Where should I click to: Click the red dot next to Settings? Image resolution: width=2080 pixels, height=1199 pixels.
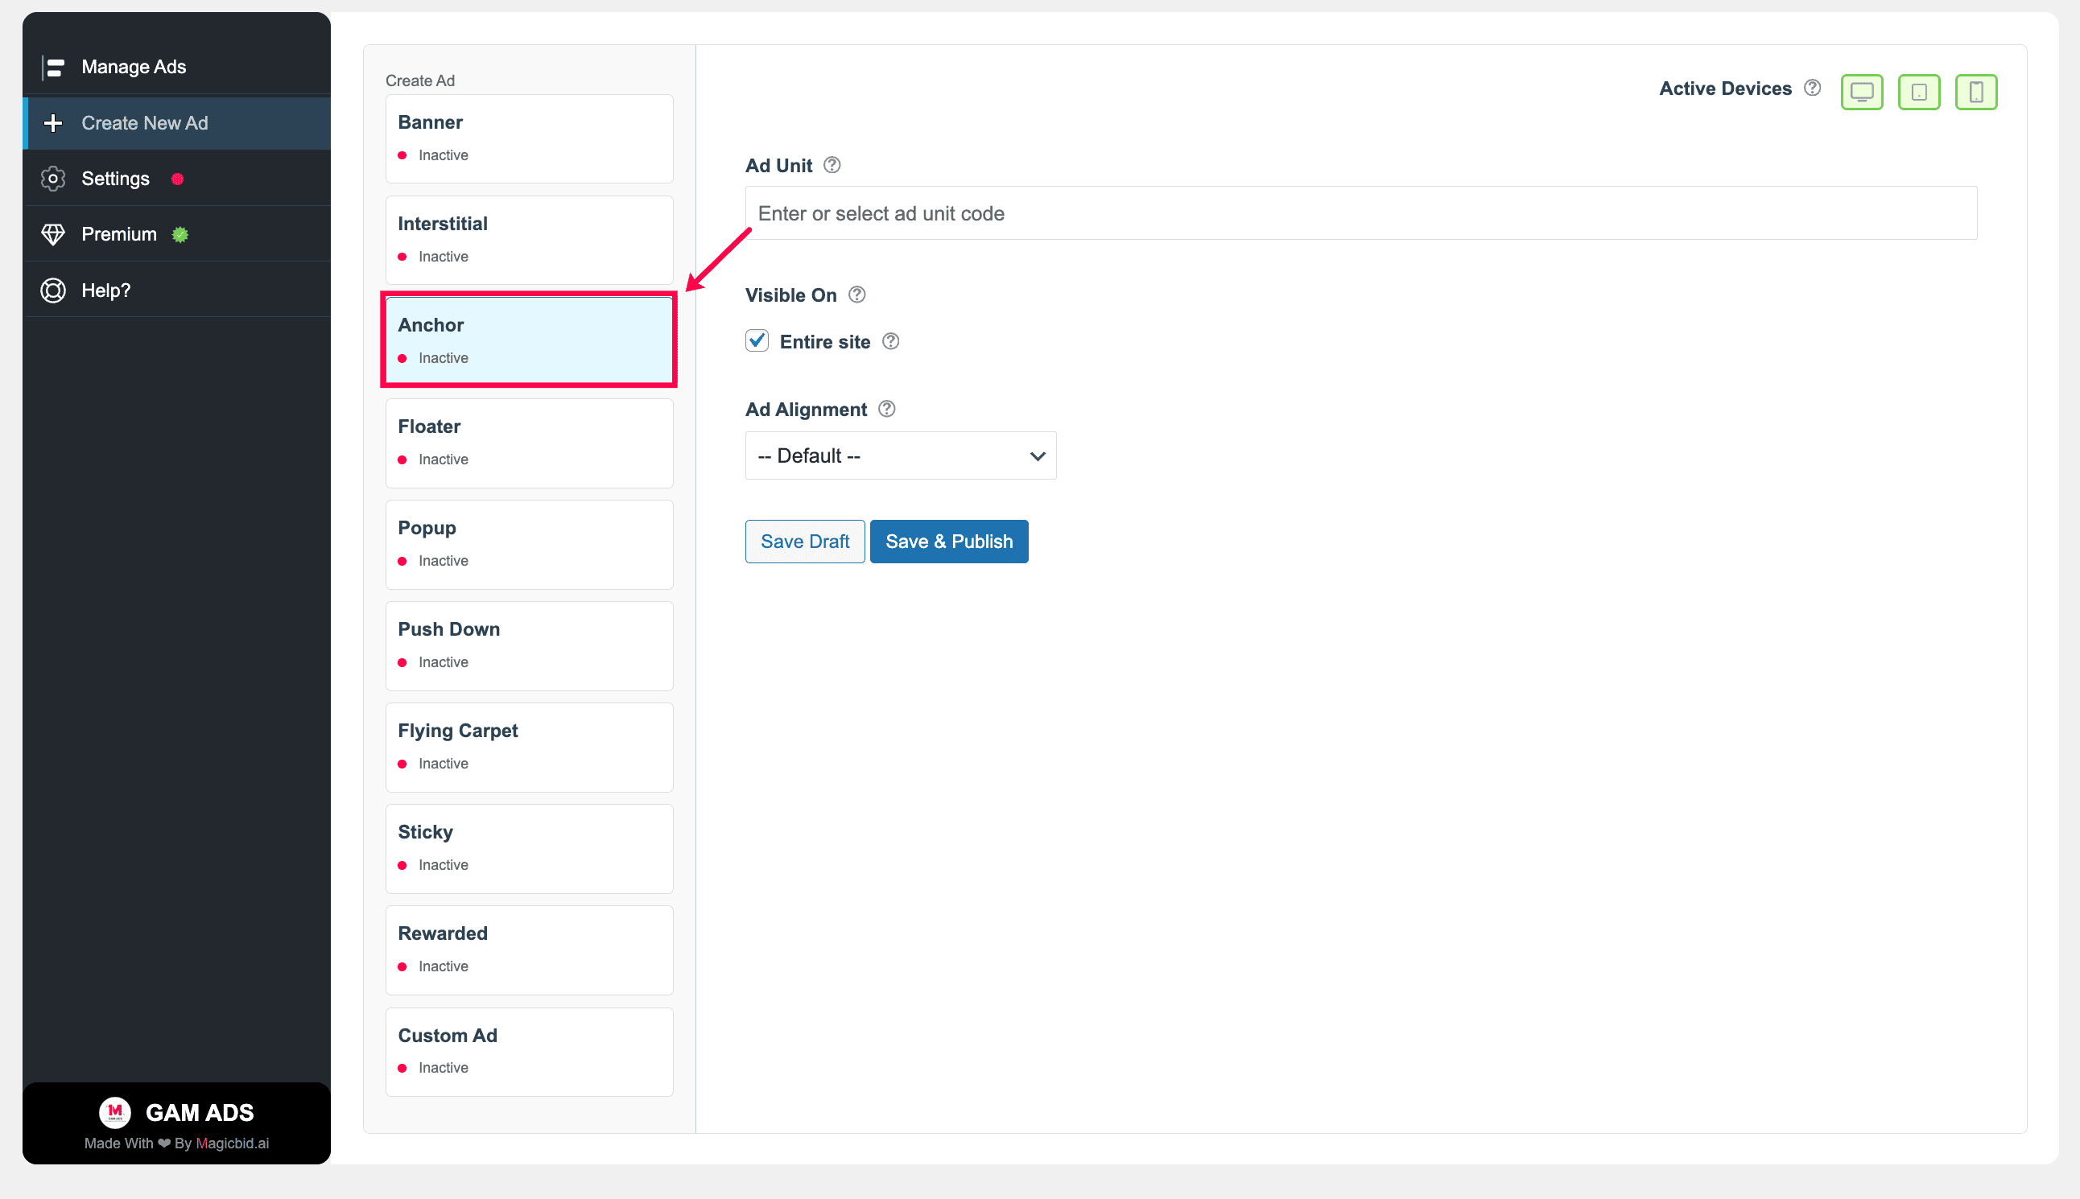point(177,179)
